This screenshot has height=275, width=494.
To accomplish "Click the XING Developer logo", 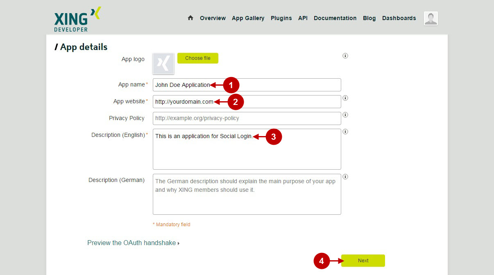I will [77, 19].
